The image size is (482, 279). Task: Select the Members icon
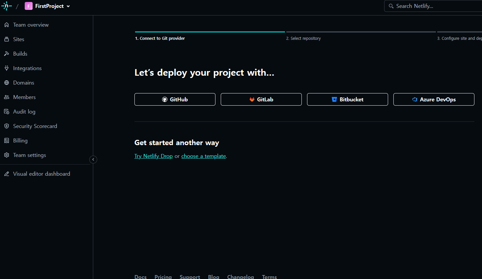(x=7, y=97)
